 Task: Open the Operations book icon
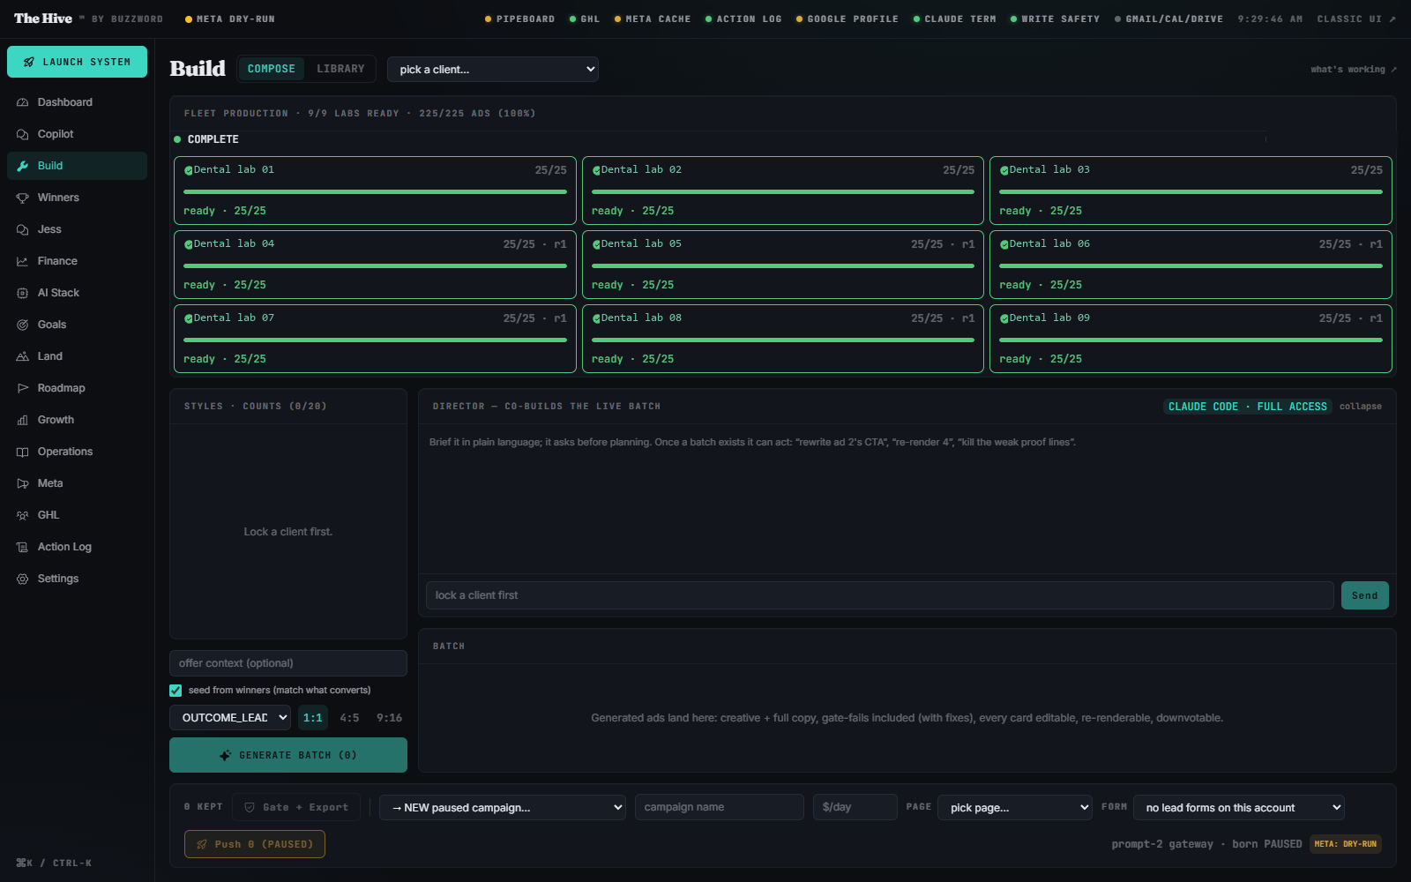pos(23,452)
